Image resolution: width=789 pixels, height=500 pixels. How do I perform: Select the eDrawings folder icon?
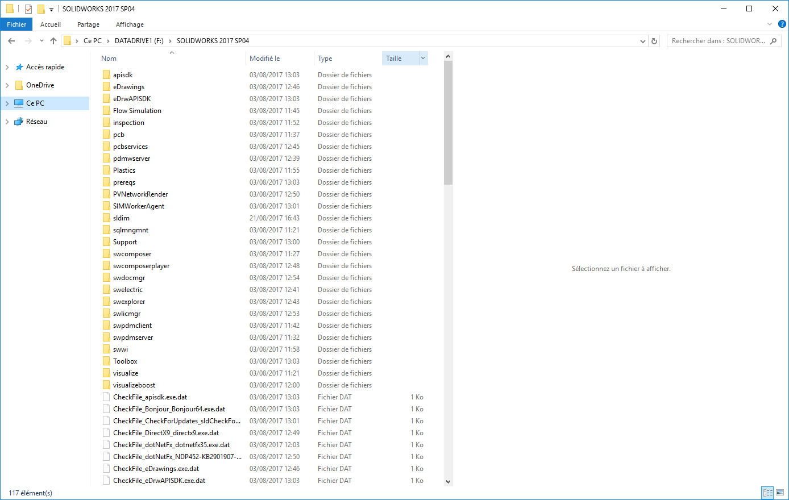coord(106,87)
